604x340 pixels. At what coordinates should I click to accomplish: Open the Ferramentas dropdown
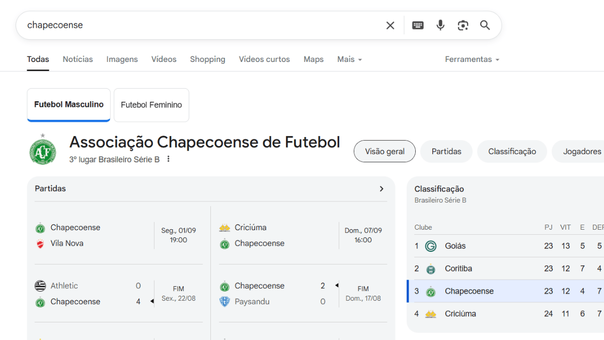coord(472,59)
